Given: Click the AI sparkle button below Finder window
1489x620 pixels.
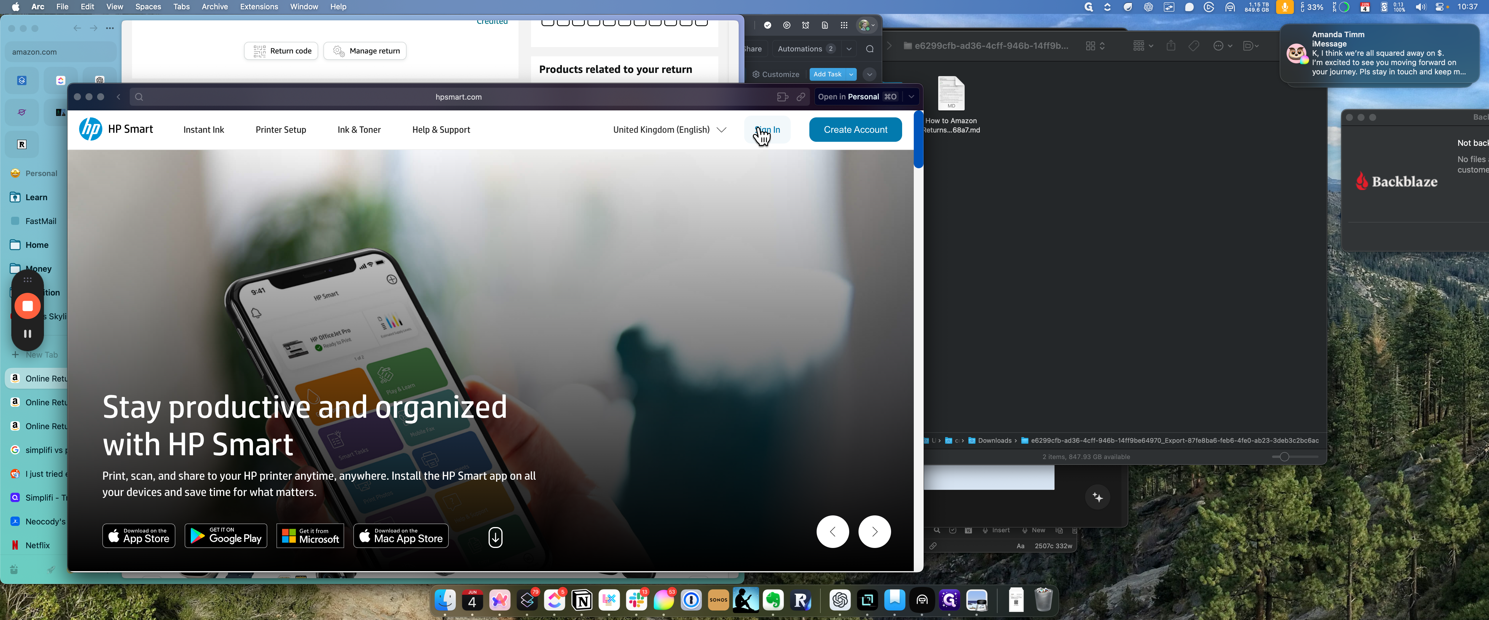Looking at the screenshot, I should click(x=1098, y=498).
